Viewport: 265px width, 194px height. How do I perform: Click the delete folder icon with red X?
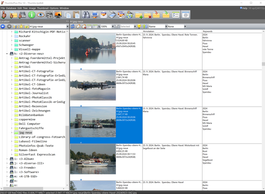[x=148, y=15]
